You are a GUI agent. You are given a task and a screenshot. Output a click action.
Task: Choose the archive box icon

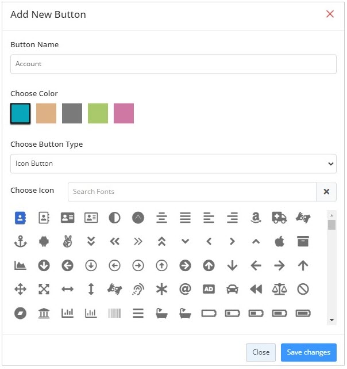(303, 241)
